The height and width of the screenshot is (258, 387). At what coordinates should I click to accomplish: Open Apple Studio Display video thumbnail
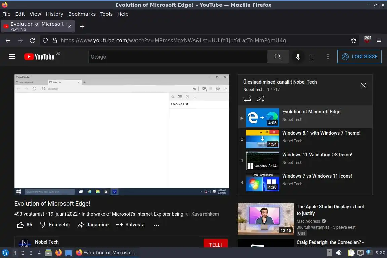(x=266, y=219)
